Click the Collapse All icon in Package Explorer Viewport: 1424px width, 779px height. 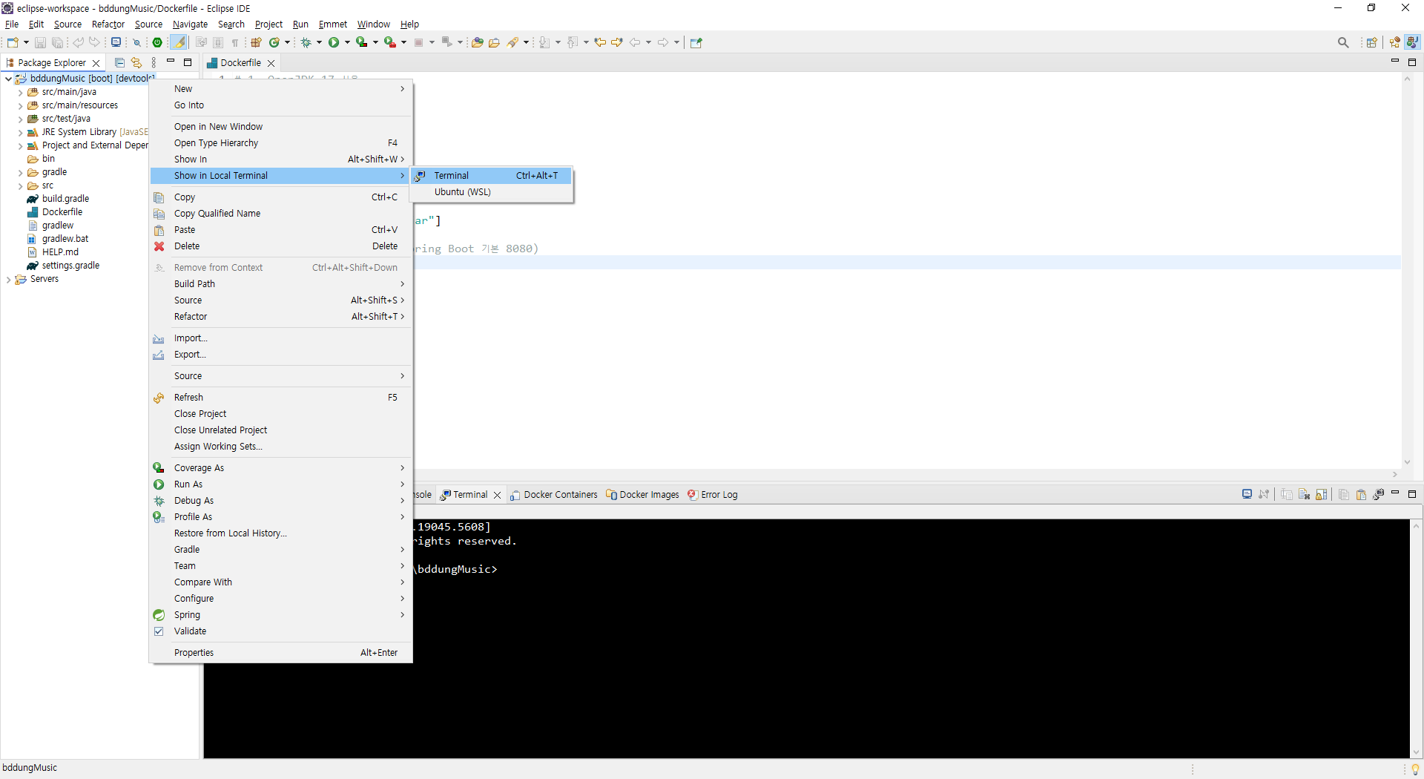pos(119,62)
